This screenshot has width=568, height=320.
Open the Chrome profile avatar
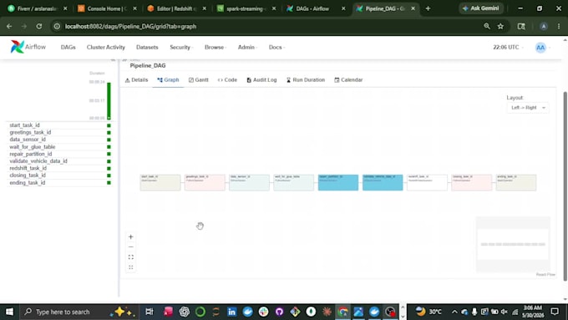(544, 27)
